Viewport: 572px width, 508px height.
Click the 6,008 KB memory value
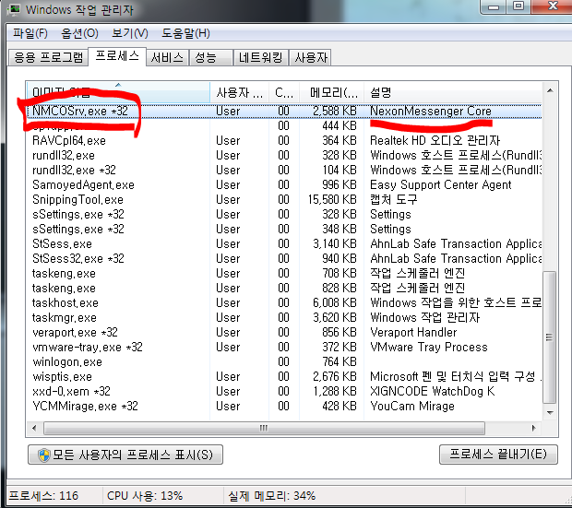point(335,302)
